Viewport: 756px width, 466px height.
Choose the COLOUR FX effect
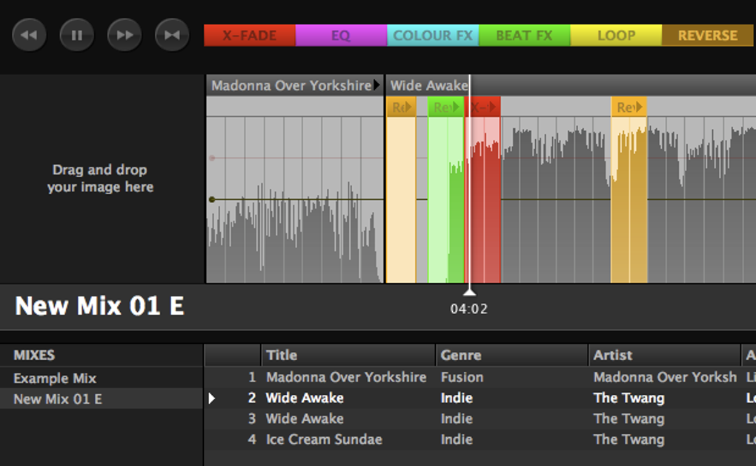point(433,36)
